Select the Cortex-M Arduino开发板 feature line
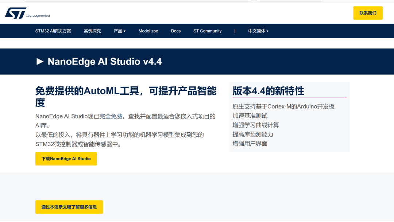The width and height of the screenshot is (394, 222). pyautogui.click(x=283, y=106)
